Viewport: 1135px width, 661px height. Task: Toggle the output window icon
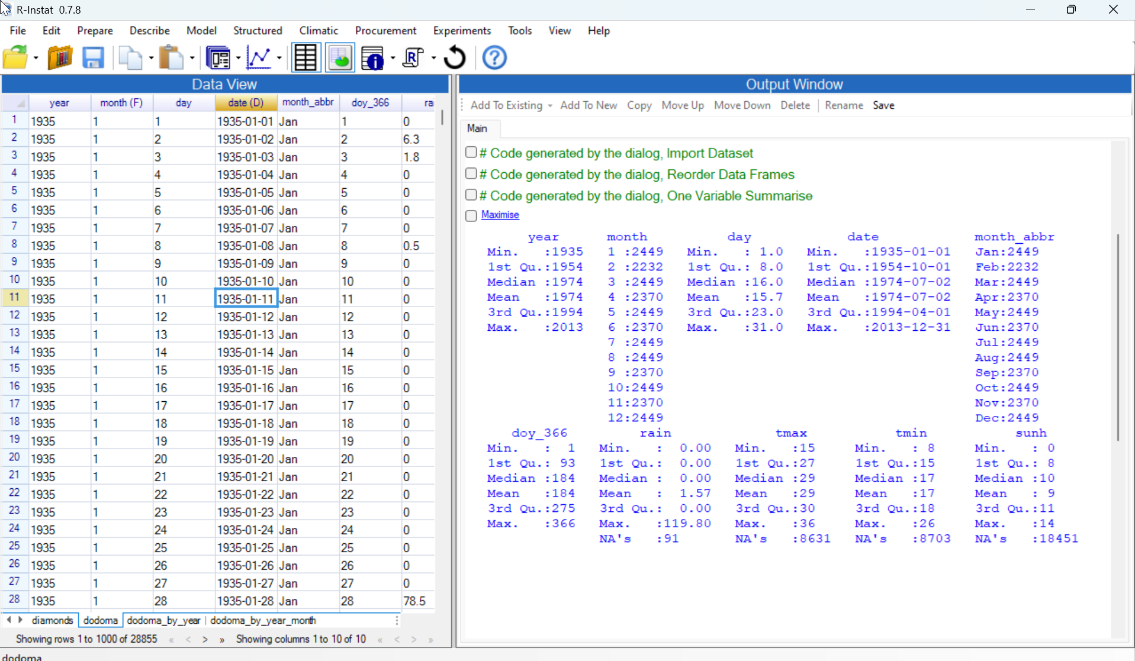click(x=340, y=58)
